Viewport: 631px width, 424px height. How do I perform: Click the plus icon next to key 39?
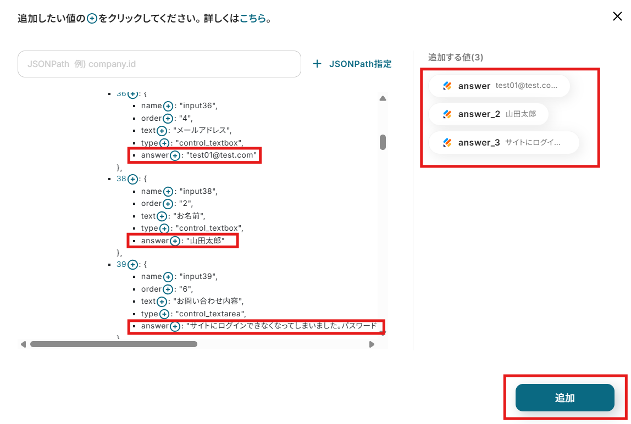tap(133, 265)
